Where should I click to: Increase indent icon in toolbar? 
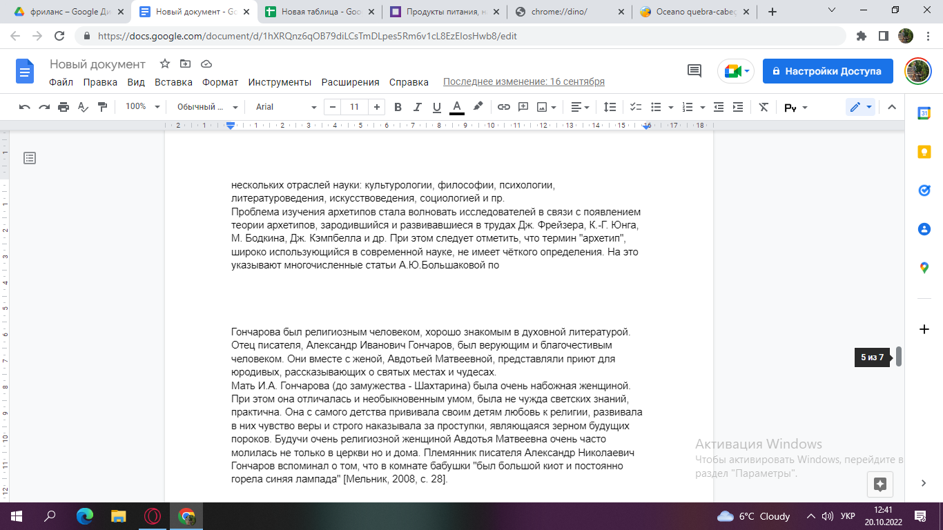click(738, 107)
